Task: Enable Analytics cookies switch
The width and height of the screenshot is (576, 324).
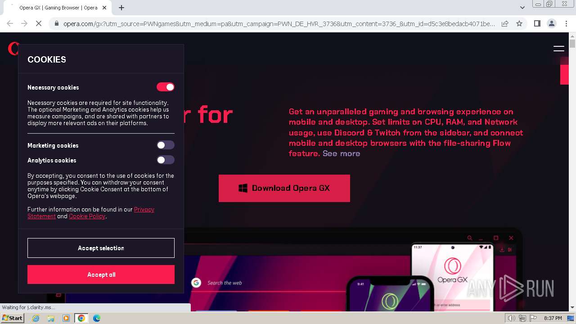Action: [x=166, y=160]
